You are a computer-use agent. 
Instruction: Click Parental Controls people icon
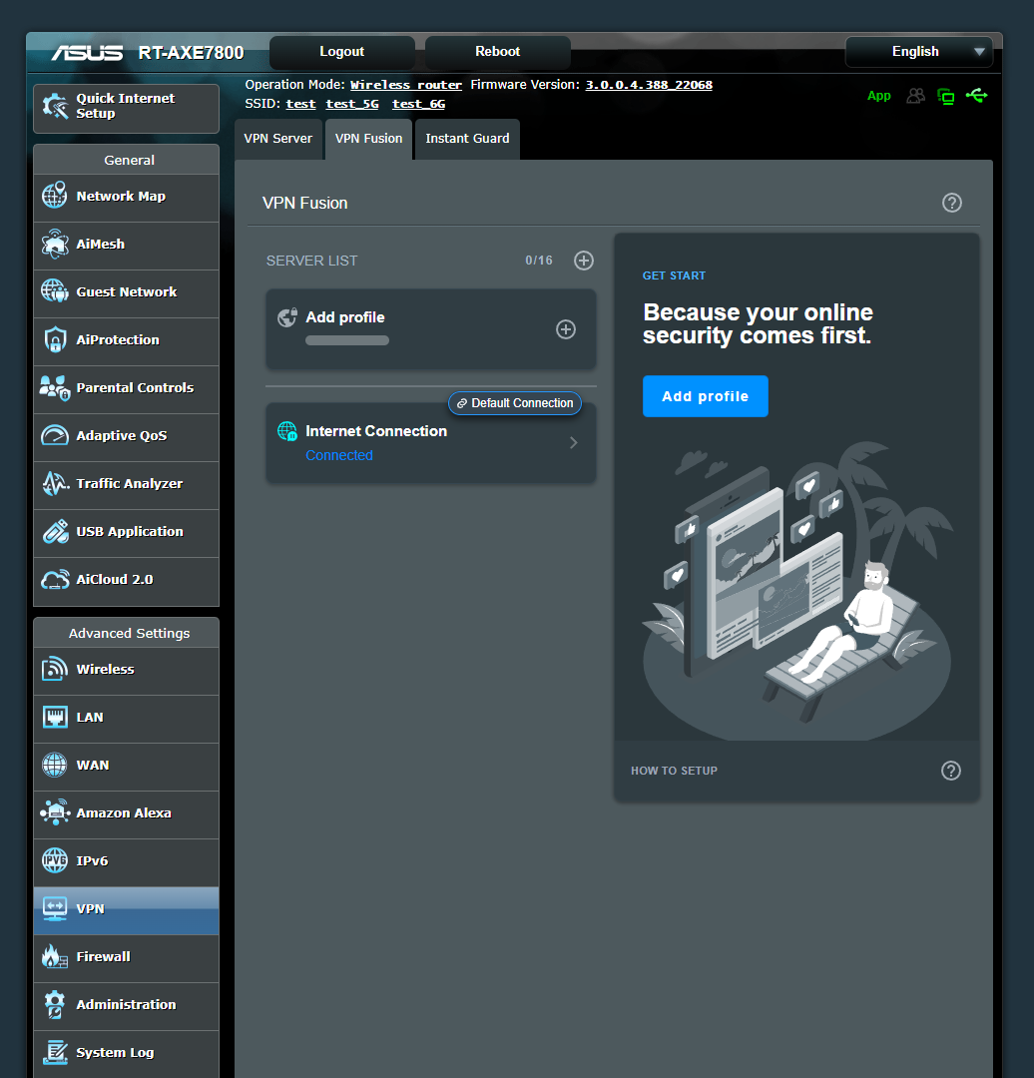(x=55, y=387)
